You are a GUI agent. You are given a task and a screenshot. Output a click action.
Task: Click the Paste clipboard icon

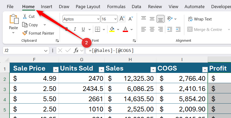click(x=14, y=19)
